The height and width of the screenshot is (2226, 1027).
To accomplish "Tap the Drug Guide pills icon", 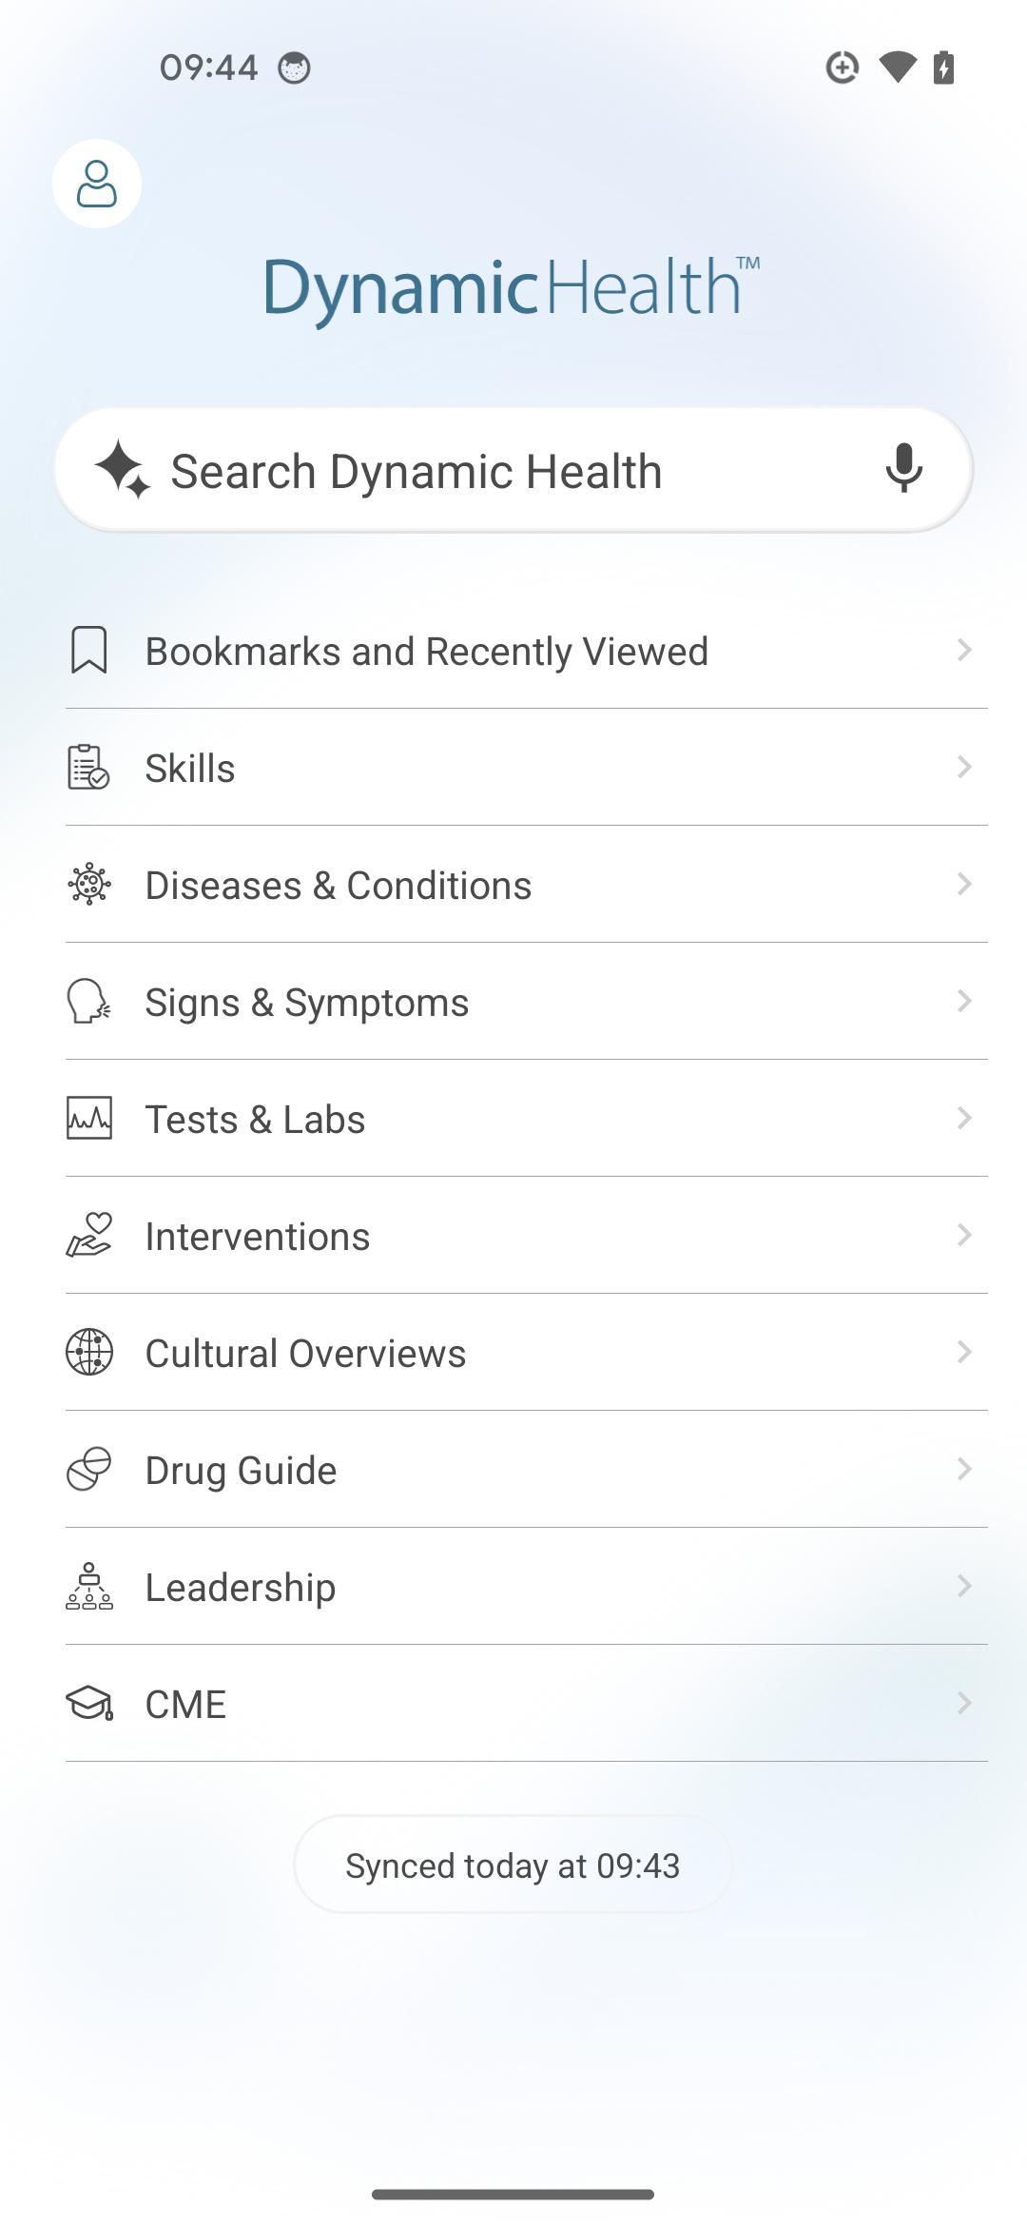I will tap(89, 1470).
